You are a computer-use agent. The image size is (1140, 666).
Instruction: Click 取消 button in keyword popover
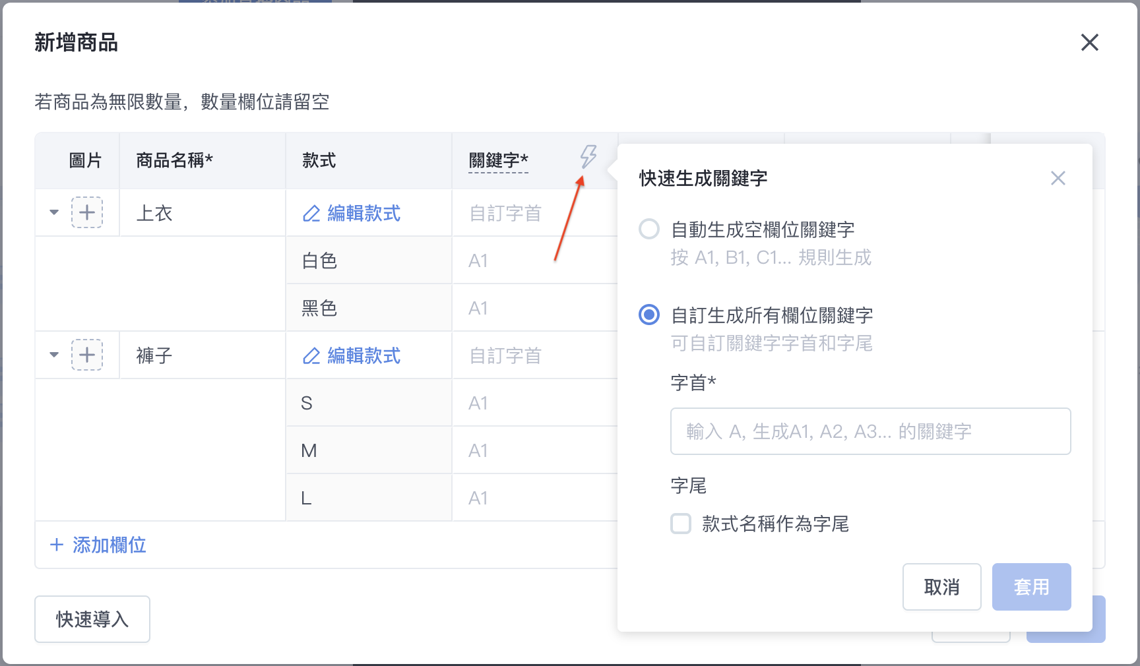pos(941,587)
